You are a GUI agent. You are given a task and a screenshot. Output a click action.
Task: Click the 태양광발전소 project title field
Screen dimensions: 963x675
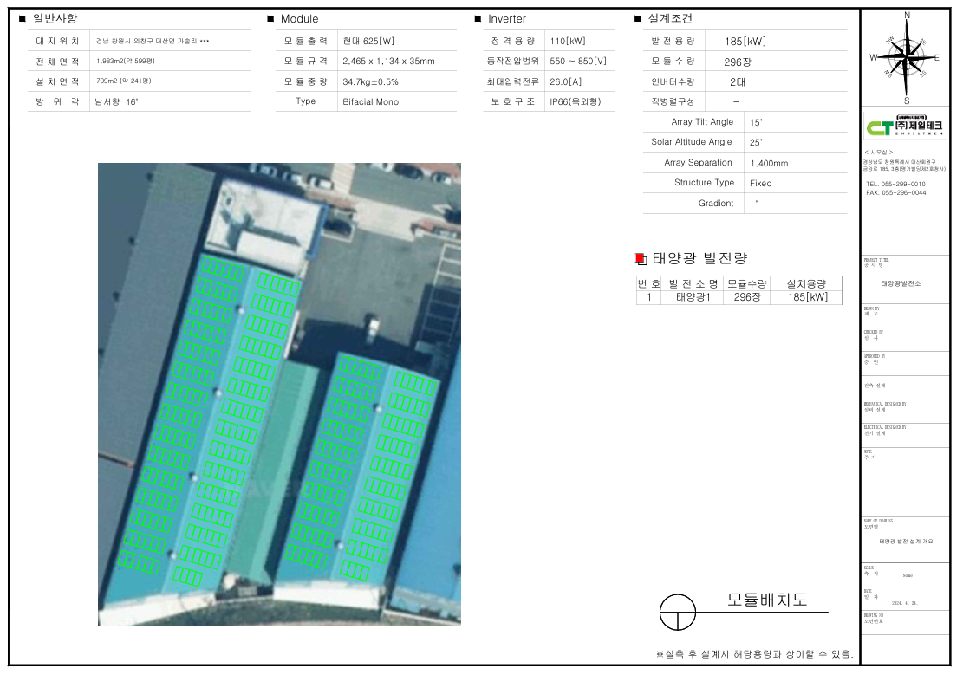coord(901,283)
